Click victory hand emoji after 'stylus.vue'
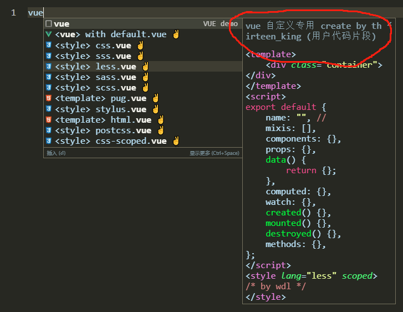Screen dimensions: 403x312 [x=156, y=109]
